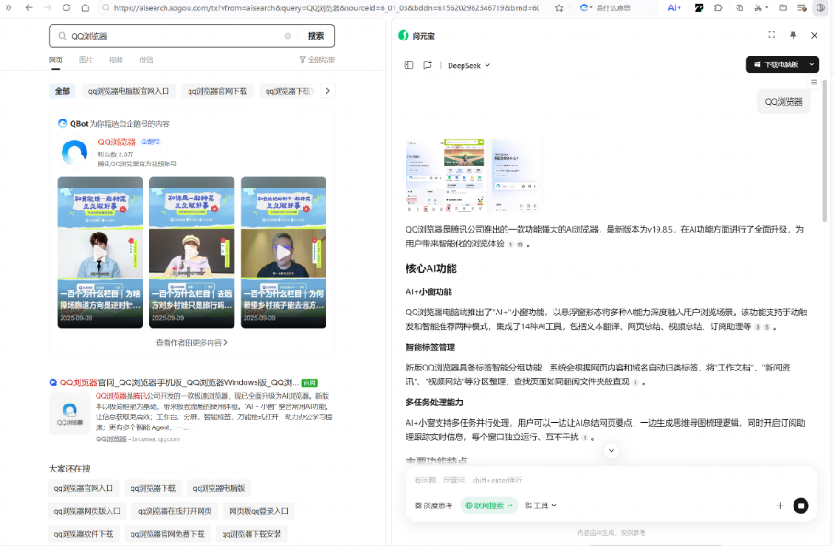Expand 问元宝 panel to fullscreen
The image size is (834, 546).
[x=771, y=35]
